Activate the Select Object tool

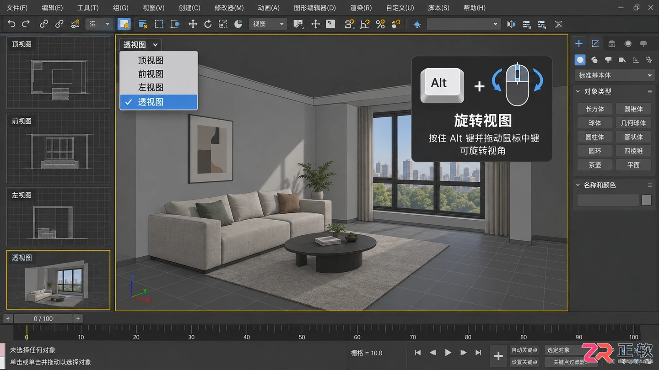[124, 24]
